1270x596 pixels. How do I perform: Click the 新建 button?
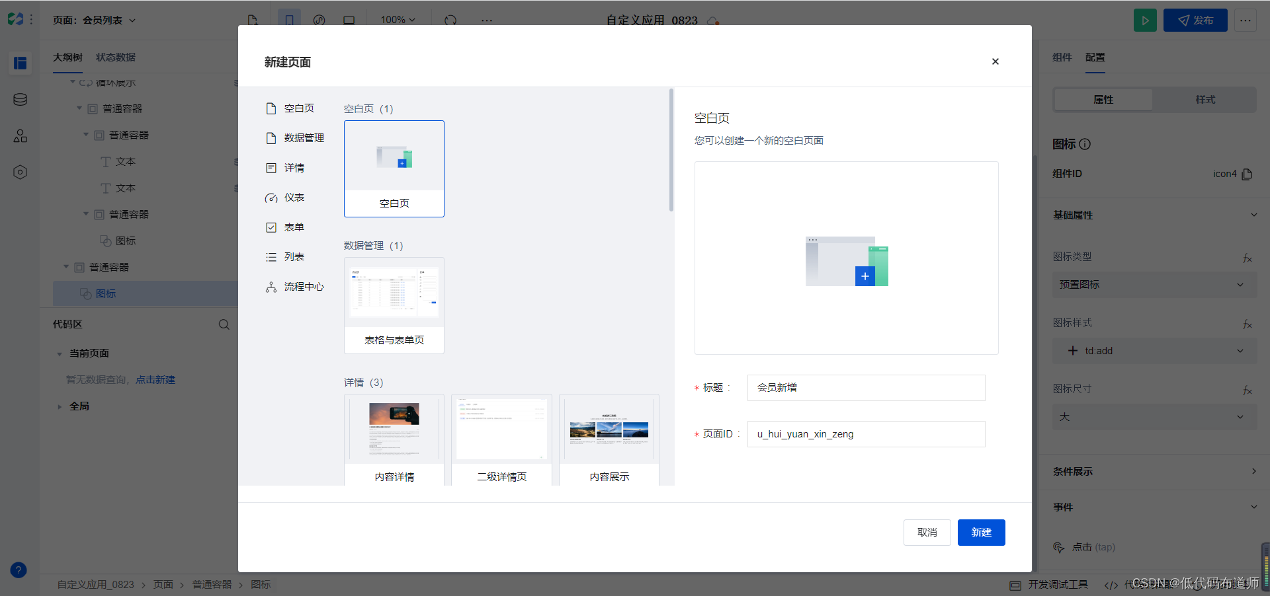[982, 533]
